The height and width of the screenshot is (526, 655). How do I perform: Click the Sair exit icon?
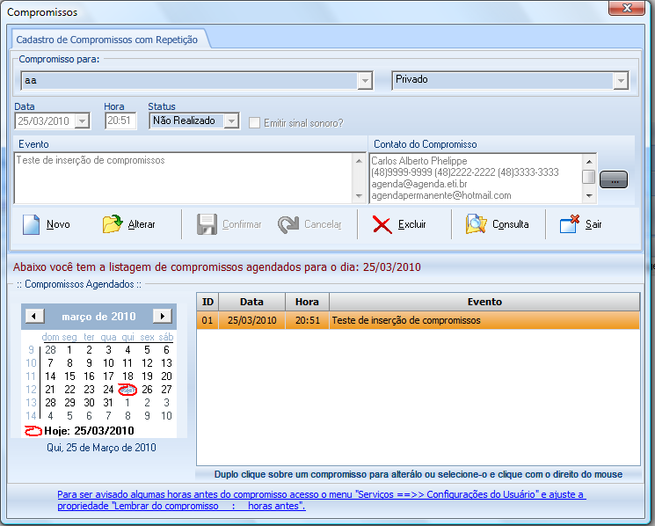570,224
